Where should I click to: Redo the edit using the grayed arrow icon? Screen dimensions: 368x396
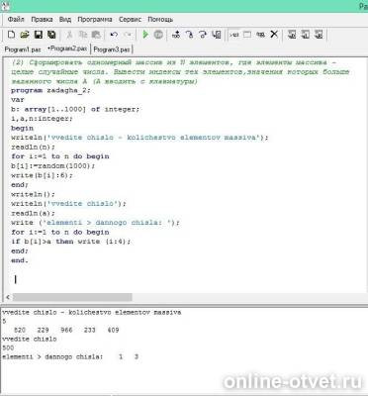pyautogui.click(x=128, y=35)
